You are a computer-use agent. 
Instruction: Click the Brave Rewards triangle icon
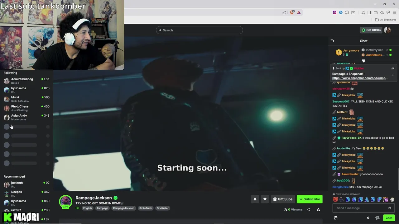(299, 12)
